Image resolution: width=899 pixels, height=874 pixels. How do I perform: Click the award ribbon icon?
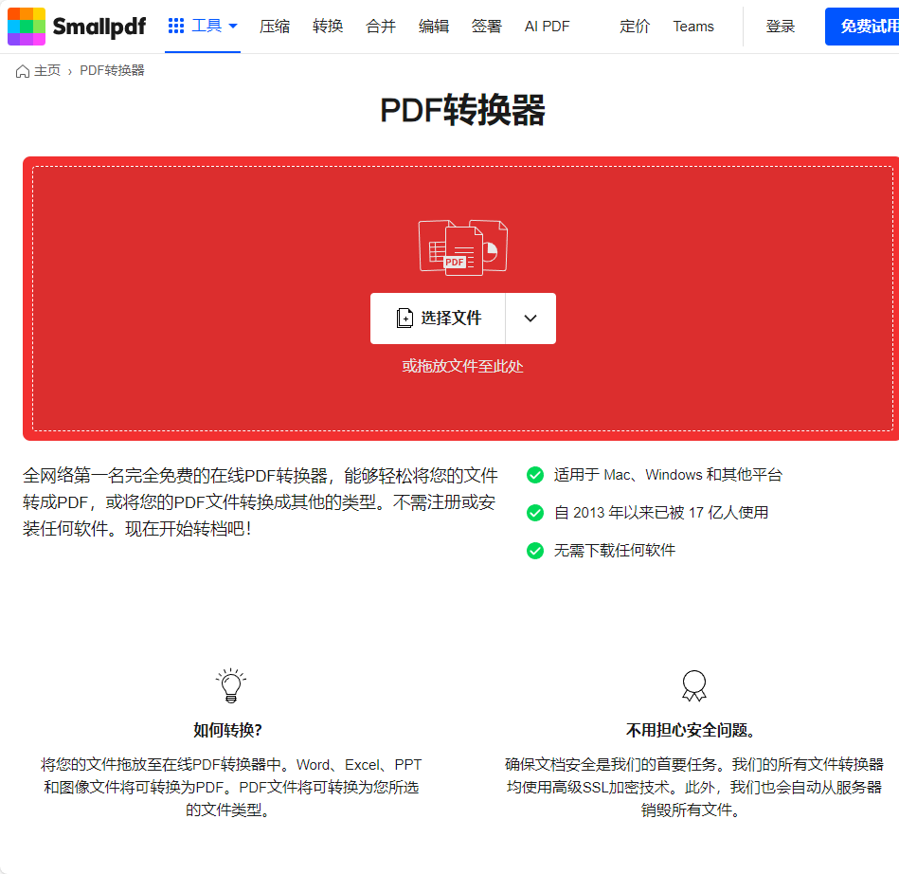693,685
